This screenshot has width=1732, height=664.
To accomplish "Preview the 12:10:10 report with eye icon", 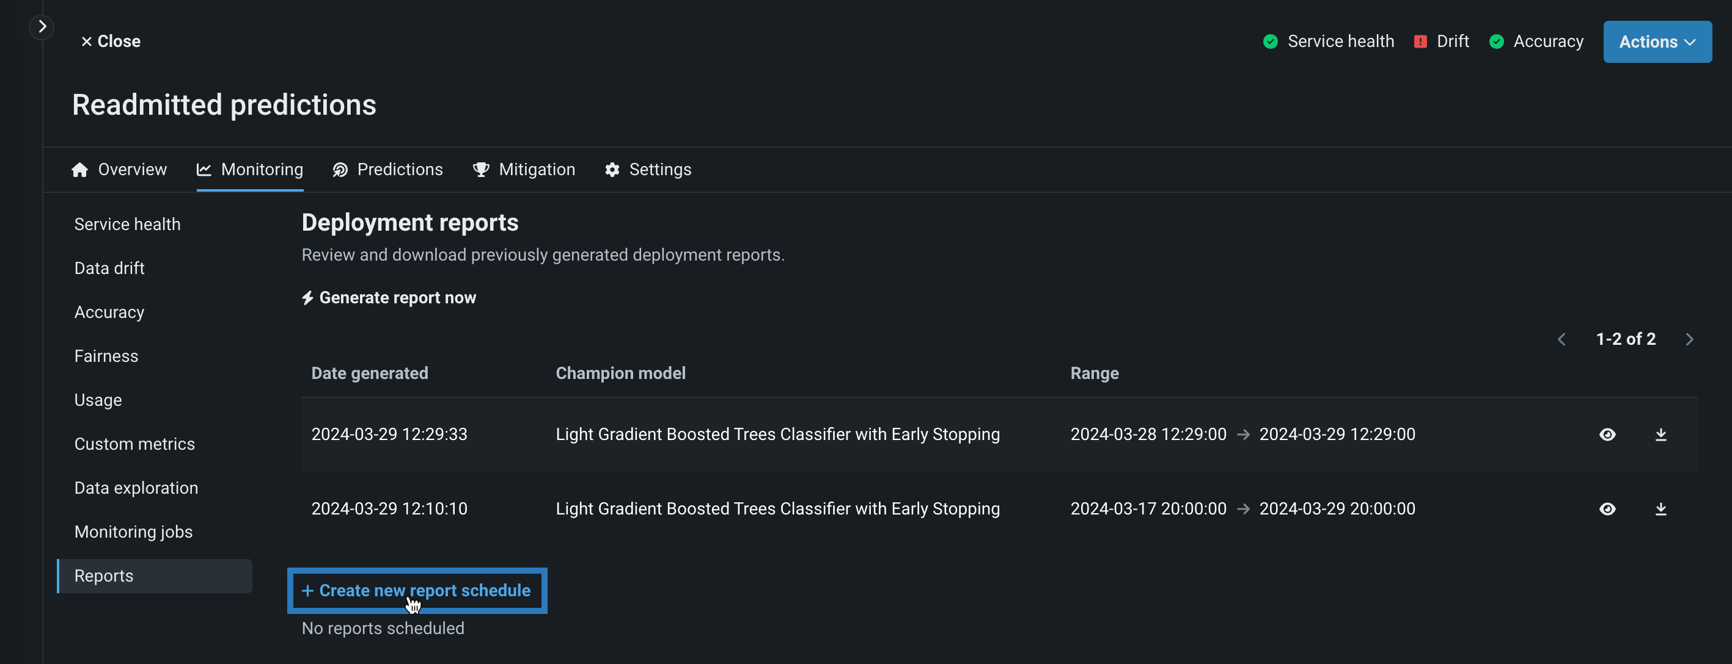I will coord(1607,509).
